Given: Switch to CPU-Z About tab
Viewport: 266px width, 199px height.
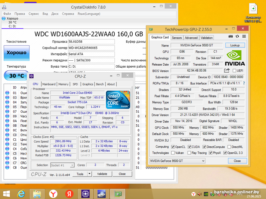Looking at the screenshot, I should (111, 84).
